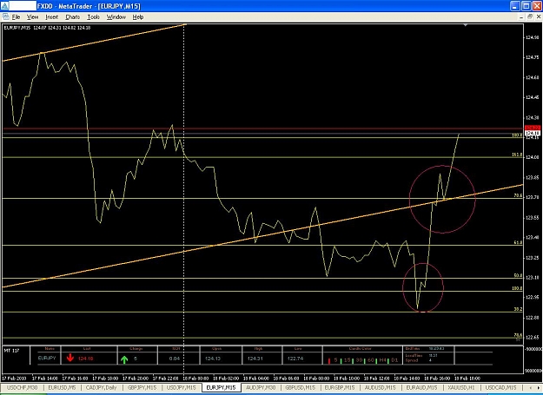Minimize the MetaTrader main window
The height and width of the screenshot is (395, 543).
click(515, 6)
